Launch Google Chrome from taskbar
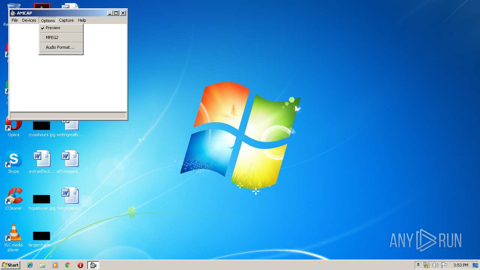The width and height of the screenshot is (480, 270). click(x=68, y=265)
